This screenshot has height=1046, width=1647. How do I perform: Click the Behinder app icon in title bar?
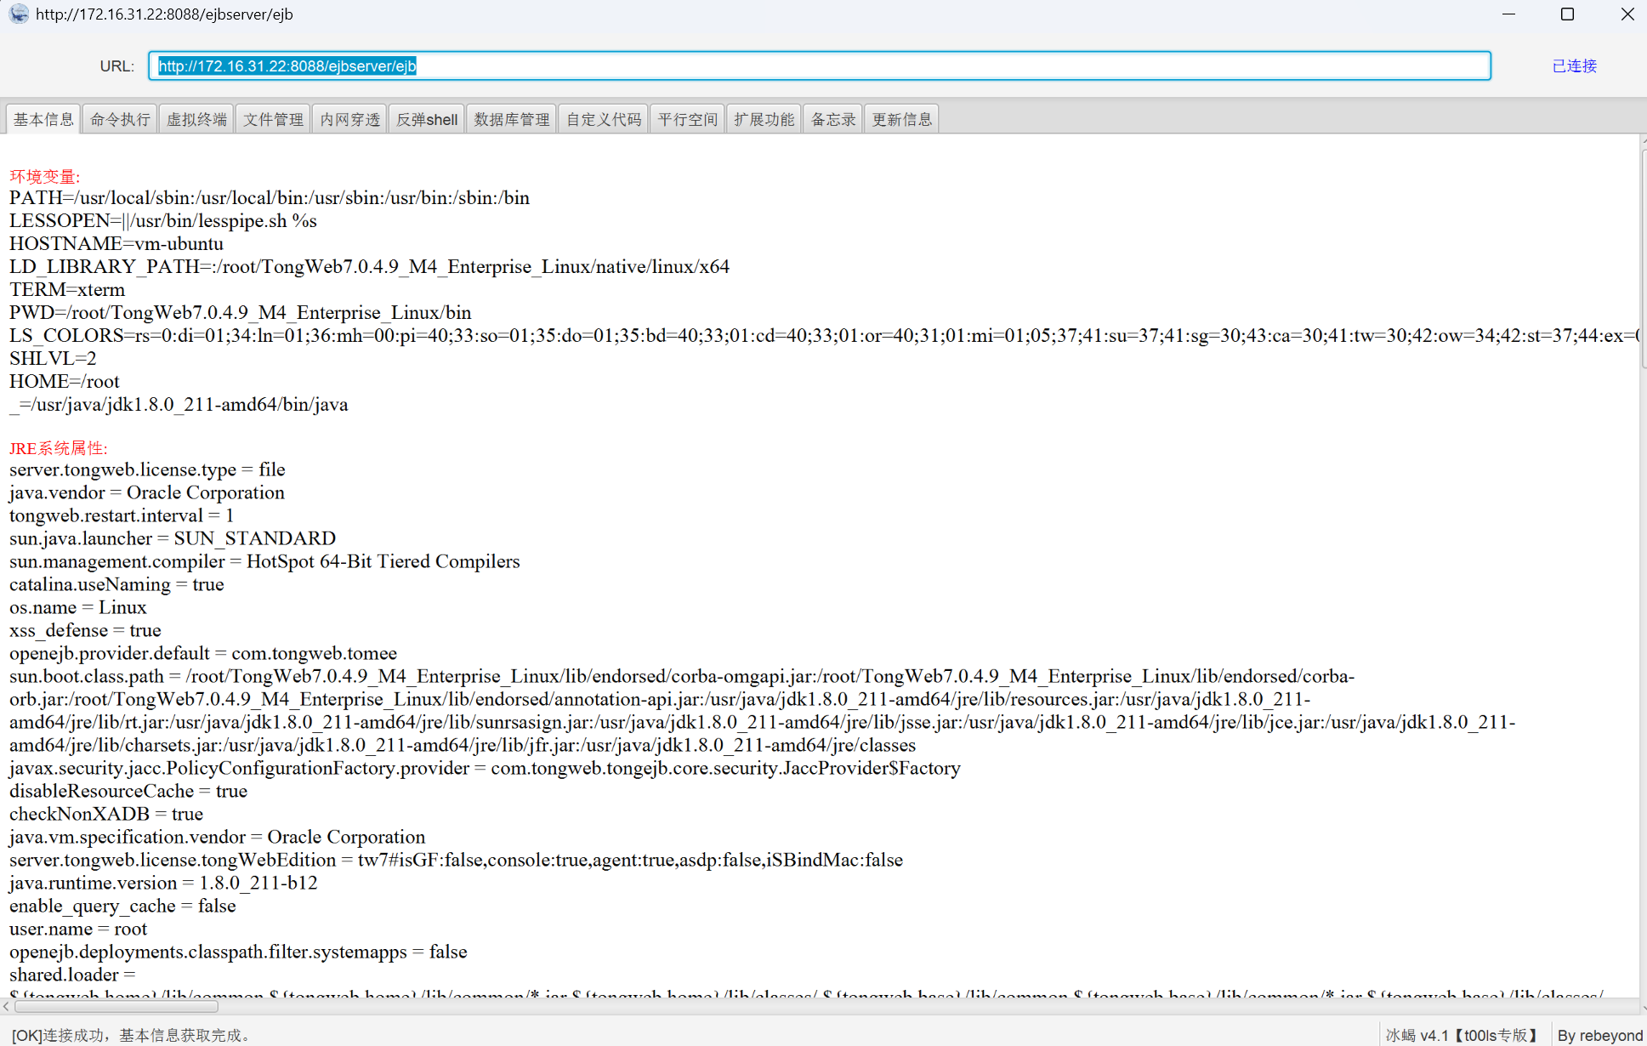click(x=18, y=14)
